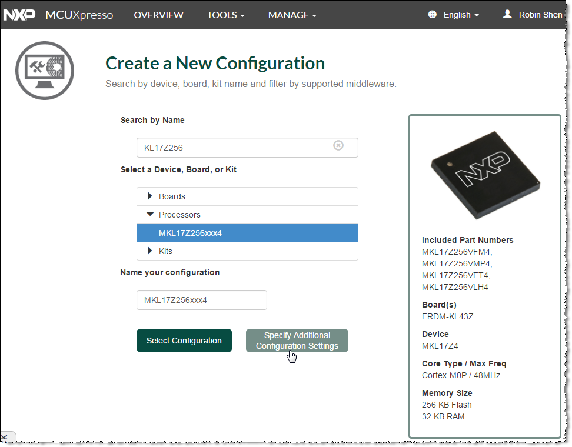Open the MANAGE dropdown menu
572x447 pixels.
coord(292,15)
